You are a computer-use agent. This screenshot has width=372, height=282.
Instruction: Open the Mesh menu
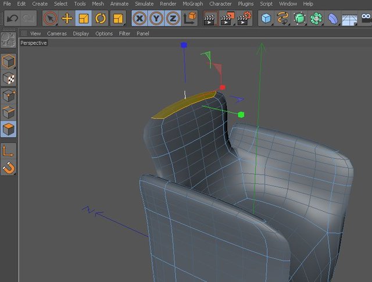pos(98,4)
